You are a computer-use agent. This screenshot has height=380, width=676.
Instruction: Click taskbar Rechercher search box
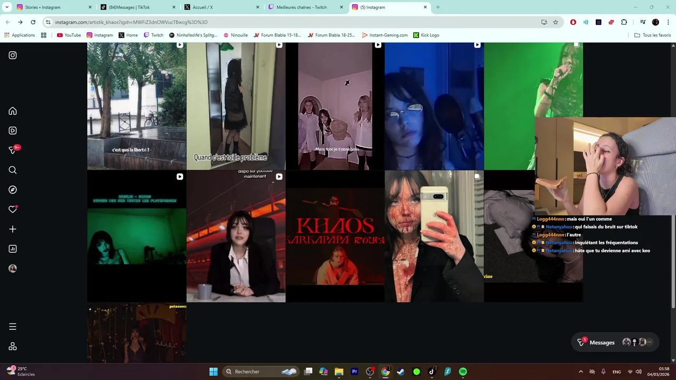(262, 372)
